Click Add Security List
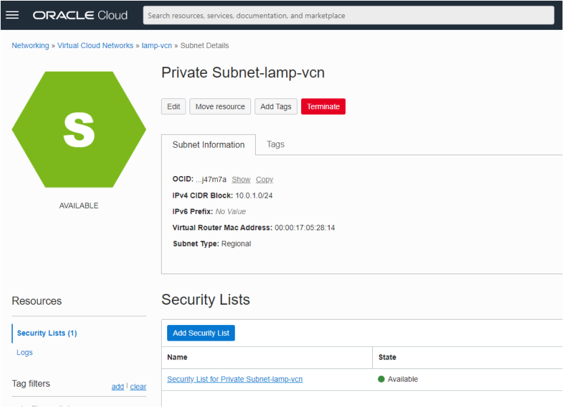 point(200,333)
